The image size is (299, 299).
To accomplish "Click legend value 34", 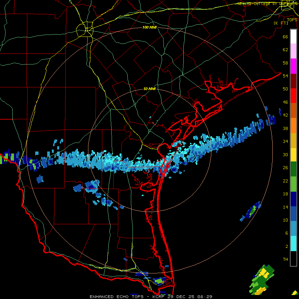I will (285, 142).
